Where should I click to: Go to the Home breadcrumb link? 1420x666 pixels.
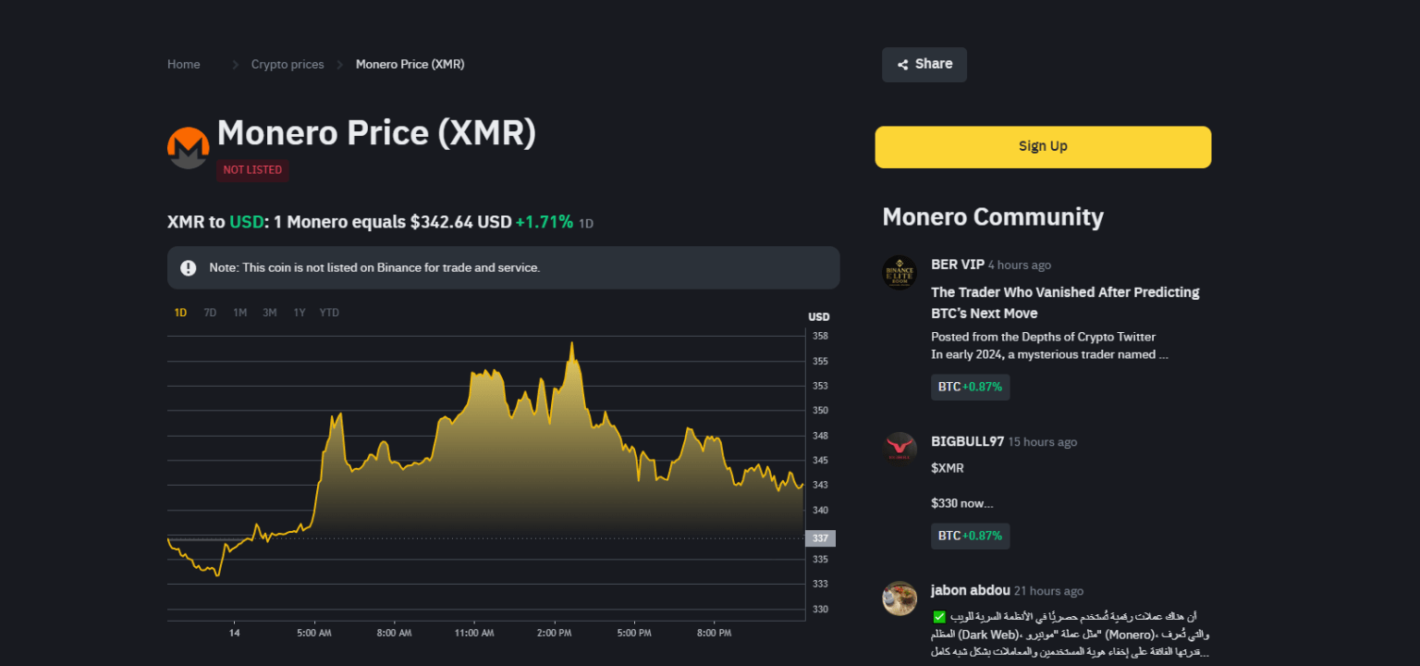(184, 65)
